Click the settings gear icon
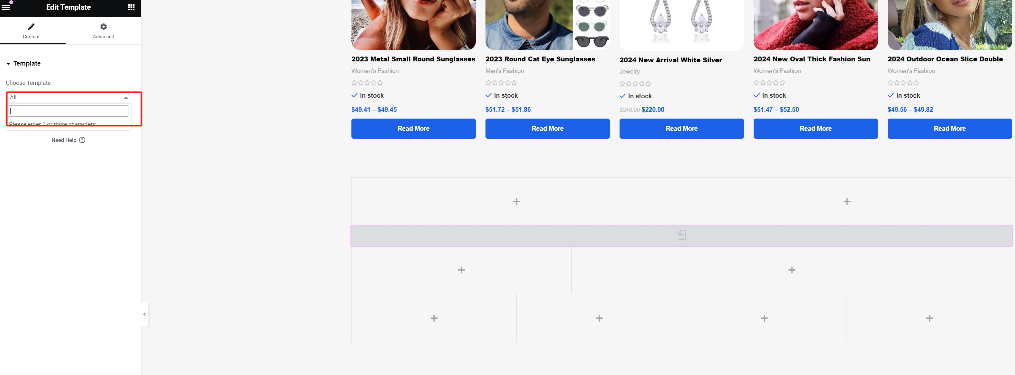 tap(103, 26)
